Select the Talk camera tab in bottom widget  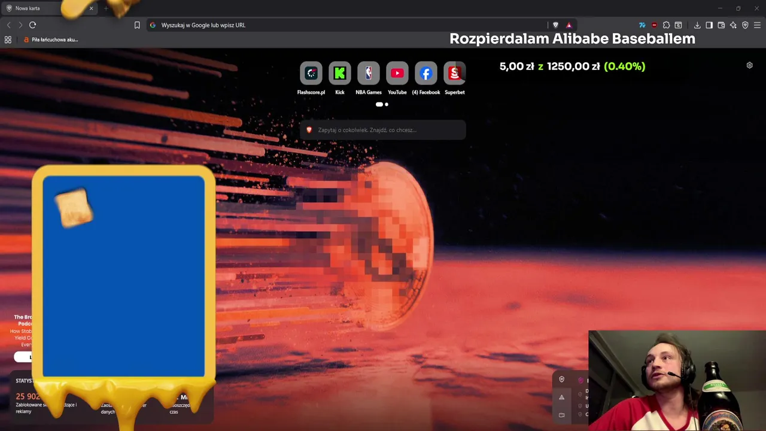coord(561,415)
